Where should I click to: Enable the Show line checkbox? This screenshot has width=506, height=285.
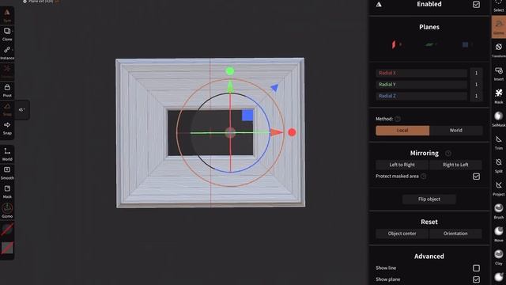[476, 268]
